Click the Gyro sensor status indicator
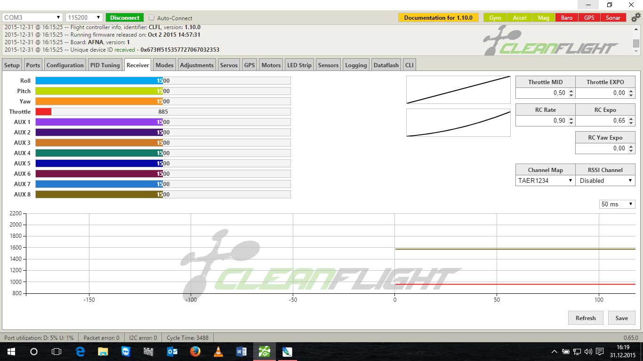643x361 pixels. (x=495, y=17)
